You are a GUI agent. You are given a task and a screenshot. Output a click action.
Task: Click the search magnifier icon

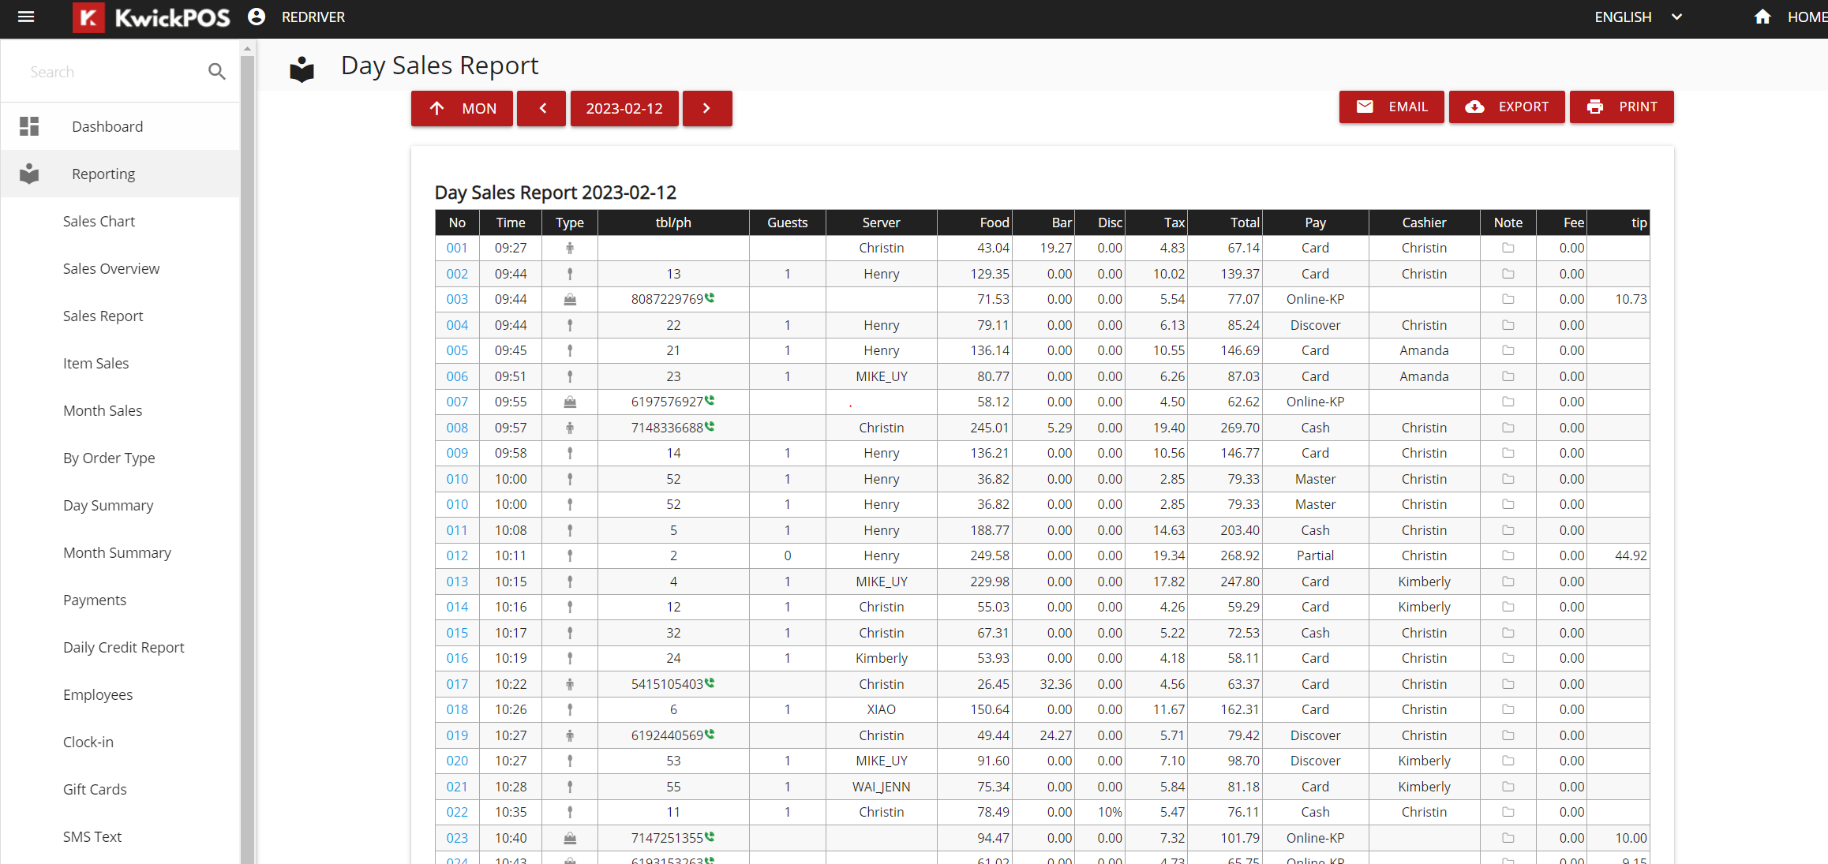pos(216,72)
